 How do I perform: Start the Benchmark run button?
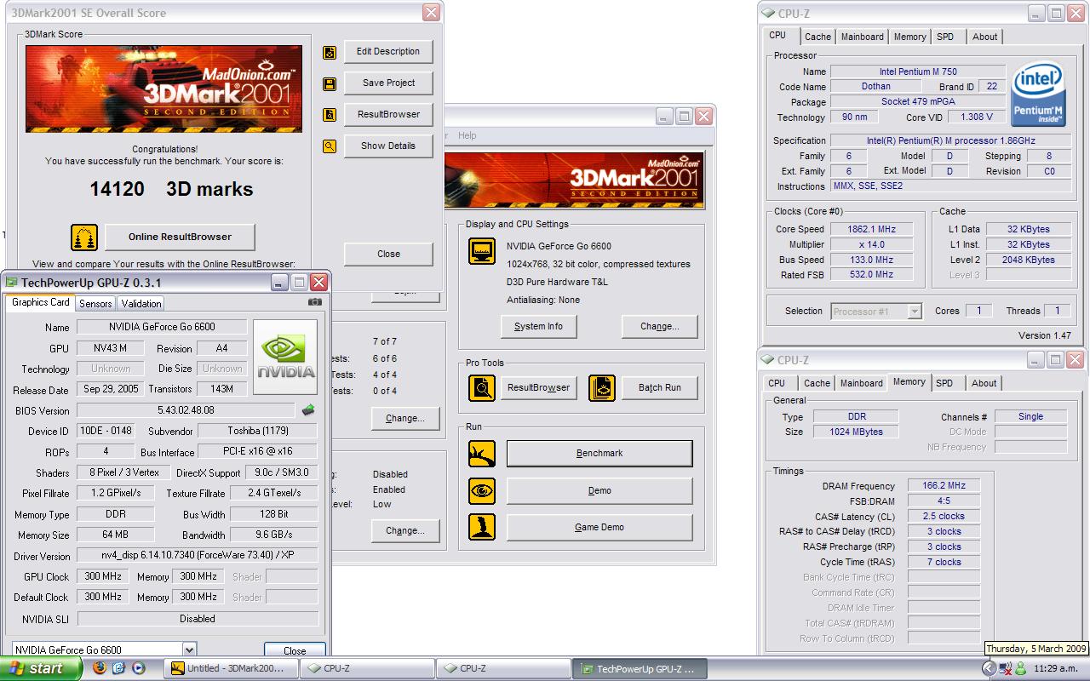[x=599, y=454]
